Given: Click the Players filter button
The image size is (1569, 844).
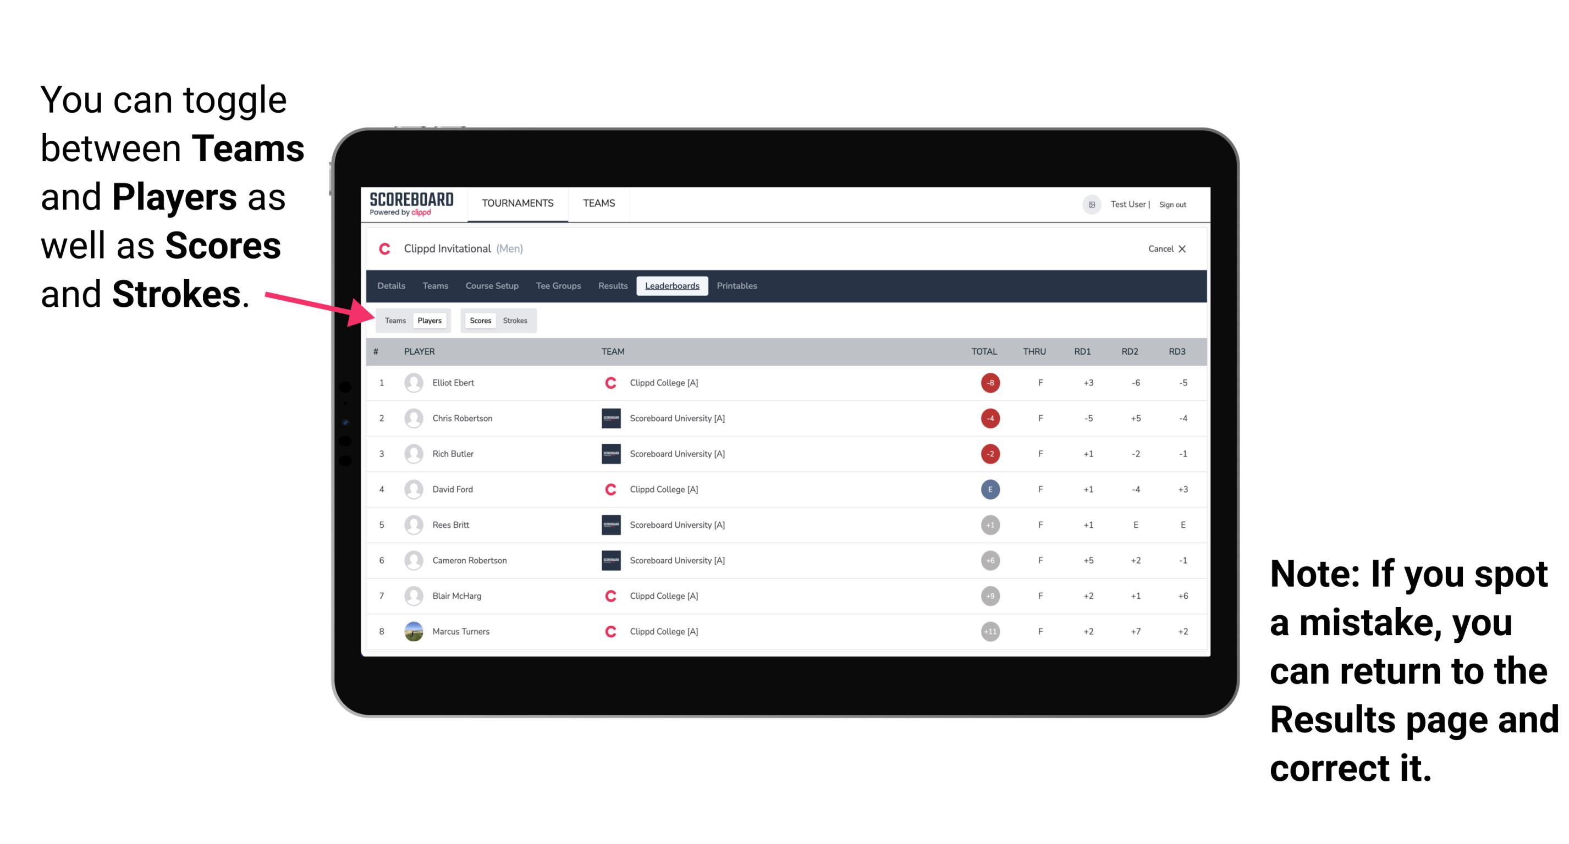Looking at the screenshot, I should (429, 320).
